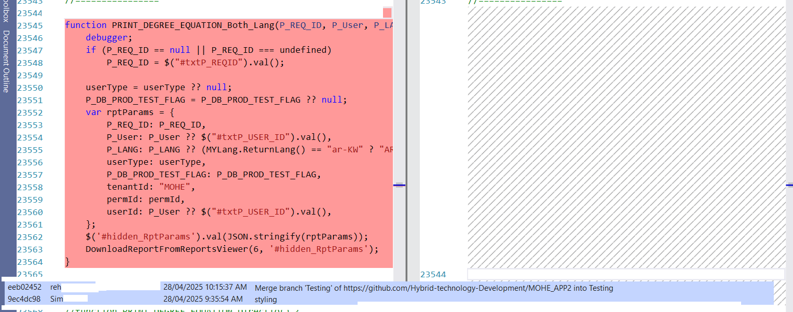Click the blue marker on right pane scrollbar

pos(789,185)
